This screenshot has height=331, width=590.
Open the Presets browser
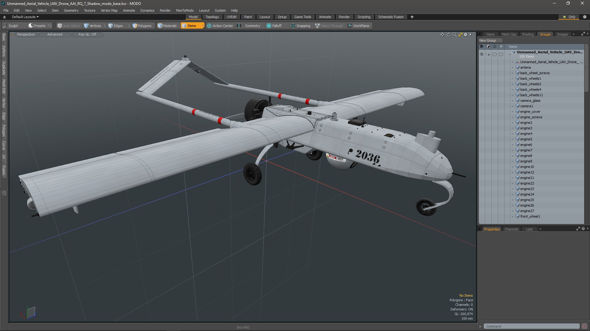click(39, 26)
